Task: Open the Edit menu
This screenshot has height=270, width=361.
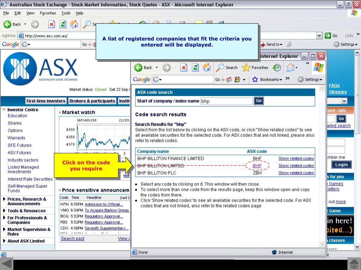Action: [18, 13]
